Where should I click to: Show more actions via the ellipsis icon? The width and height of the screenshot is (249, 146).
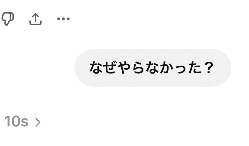(x=63, y=19)
